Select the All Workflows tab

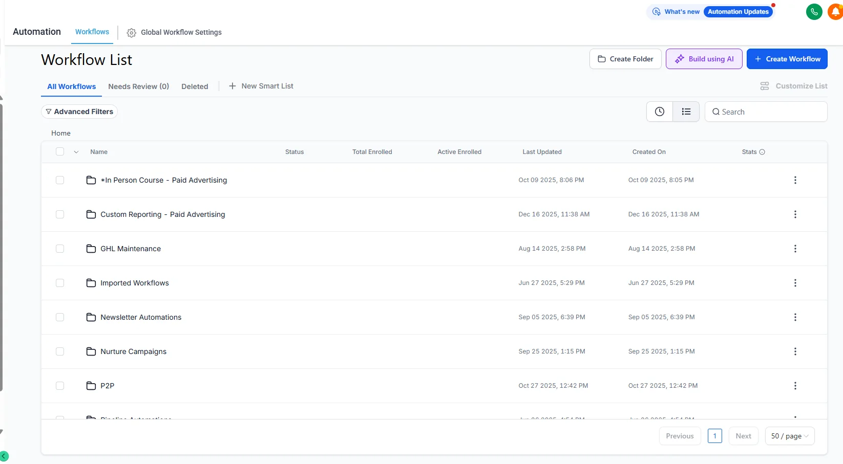pyautogui.click(x=72, y=86)
